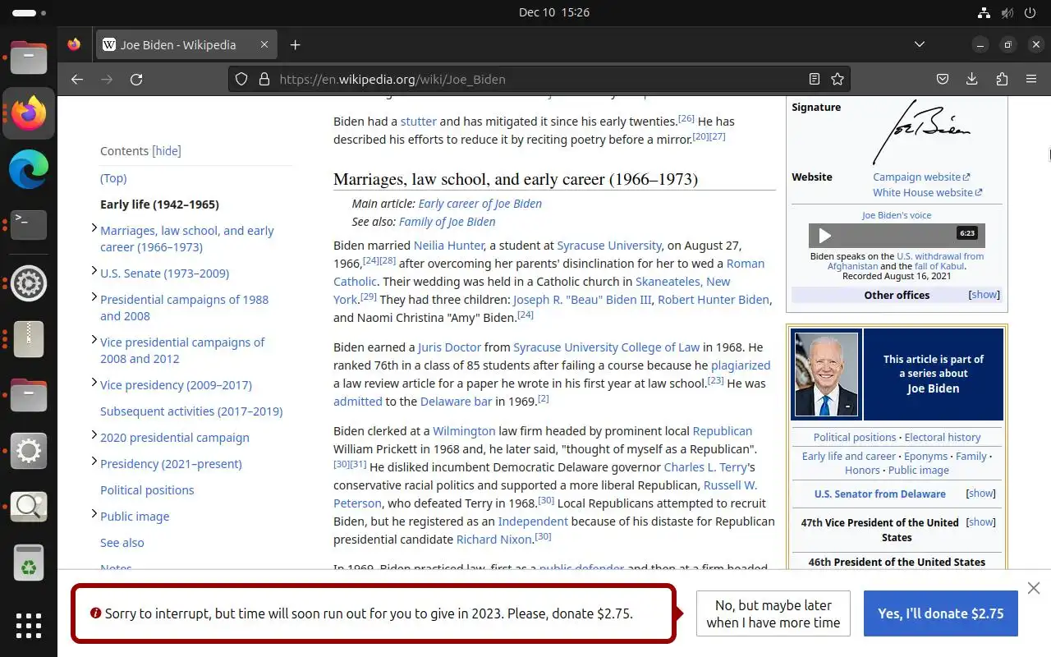Show all applications grid

point(29,625)
